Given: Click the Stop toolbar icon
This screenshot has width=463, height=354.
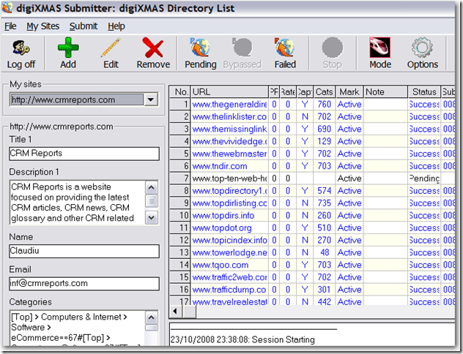Looking at the screenshot, I should coord(332,48).
